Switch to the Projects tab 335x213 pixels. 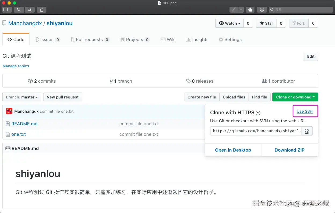(x=135, y=39)
